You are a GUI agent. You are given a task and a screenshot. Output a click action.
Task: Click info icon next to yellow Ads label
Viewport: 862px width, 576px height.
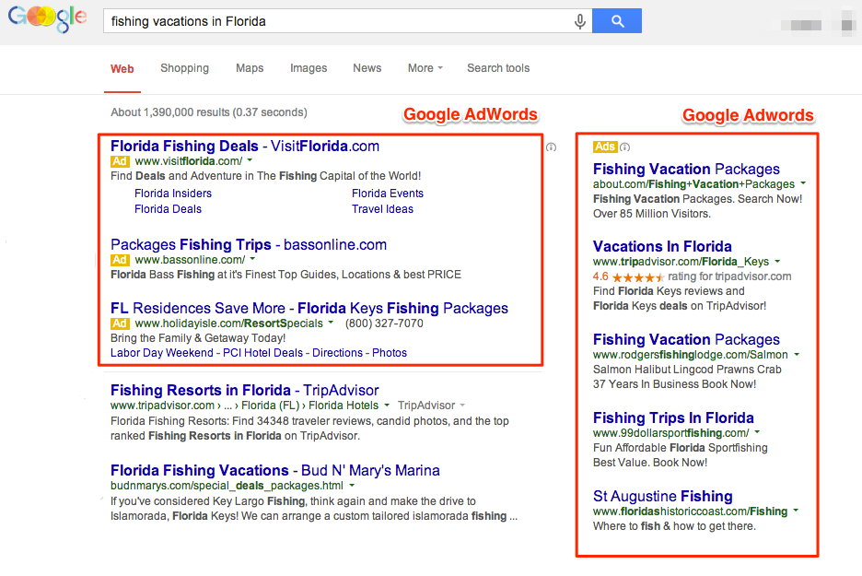coord(624,147)
